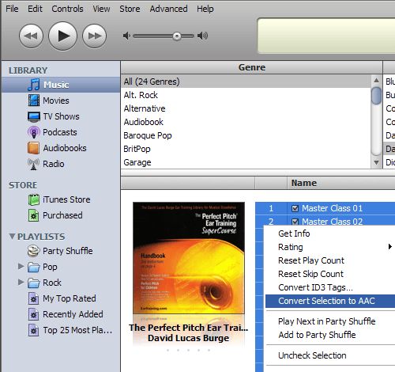Collapse the PLAYLISTS section triangle
The height and width of the screenshot is (372, 395).
pyautogui.click(x=12, y=237)
